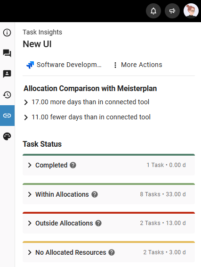
Task: Select the info sidebar icon
Action: coord(7,33)
